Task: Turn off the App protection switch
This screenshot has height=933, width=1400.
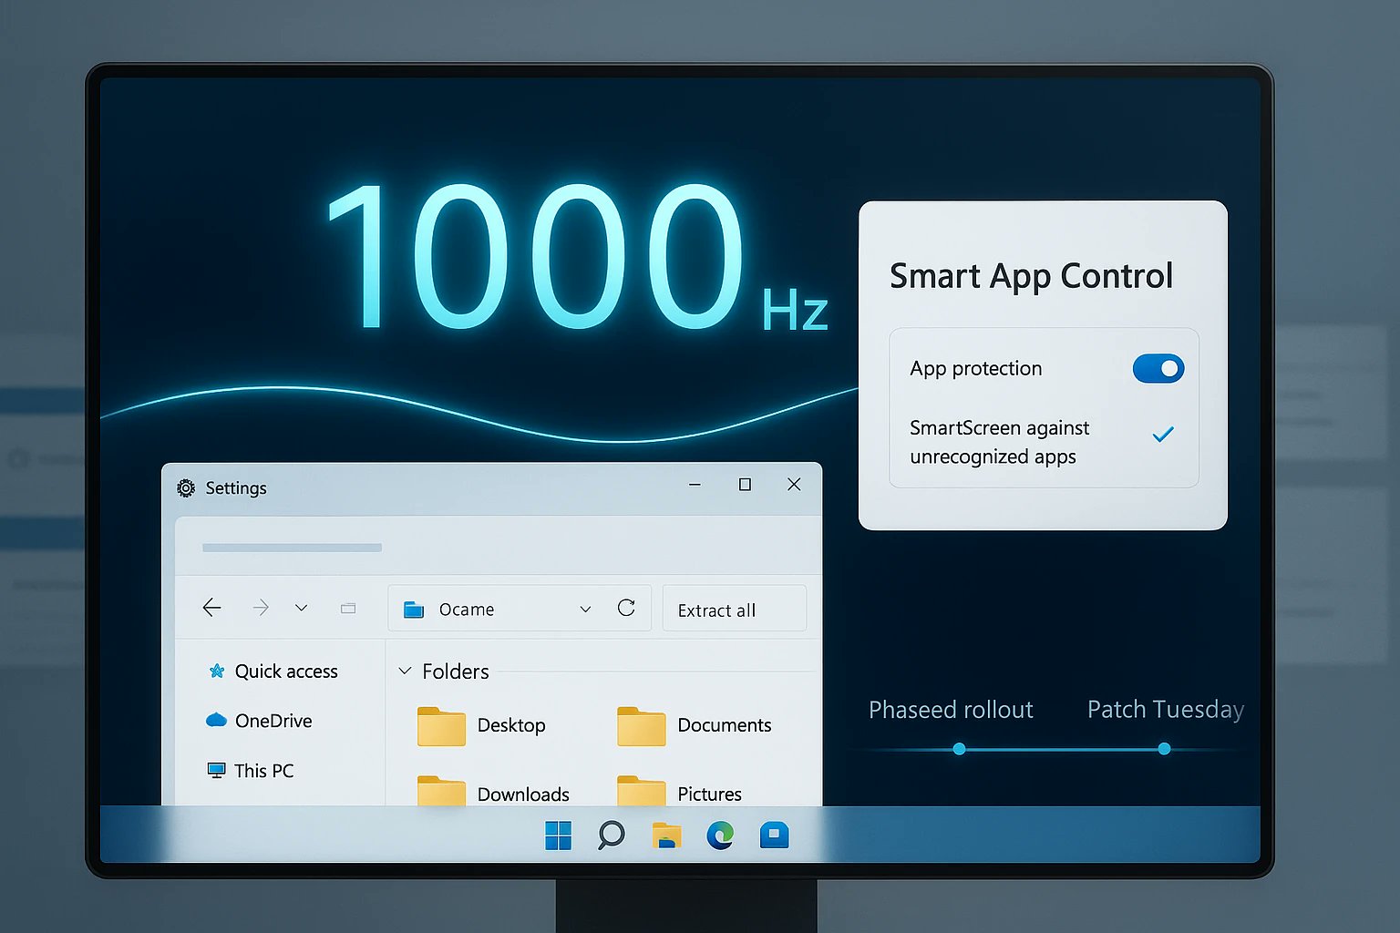Action: coord(1158,368)
